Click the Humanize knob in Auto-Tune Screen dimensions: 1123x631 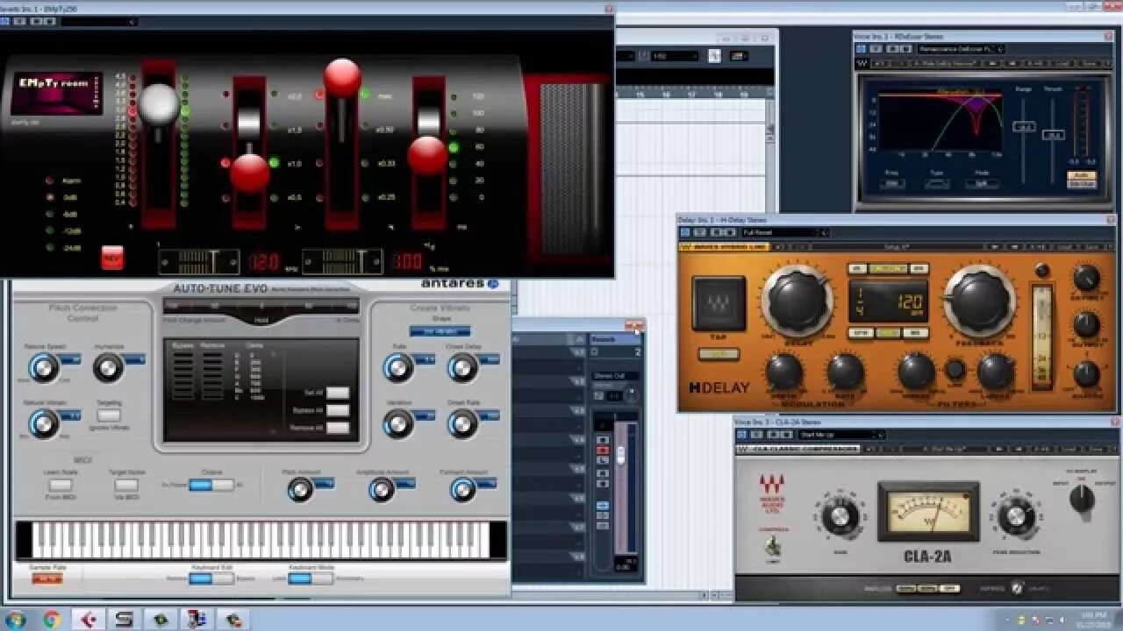tap(107, 367)
